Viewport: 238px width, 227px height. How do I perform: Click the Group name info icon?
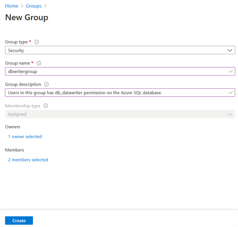pyautogui.click(x=39, y=63)
